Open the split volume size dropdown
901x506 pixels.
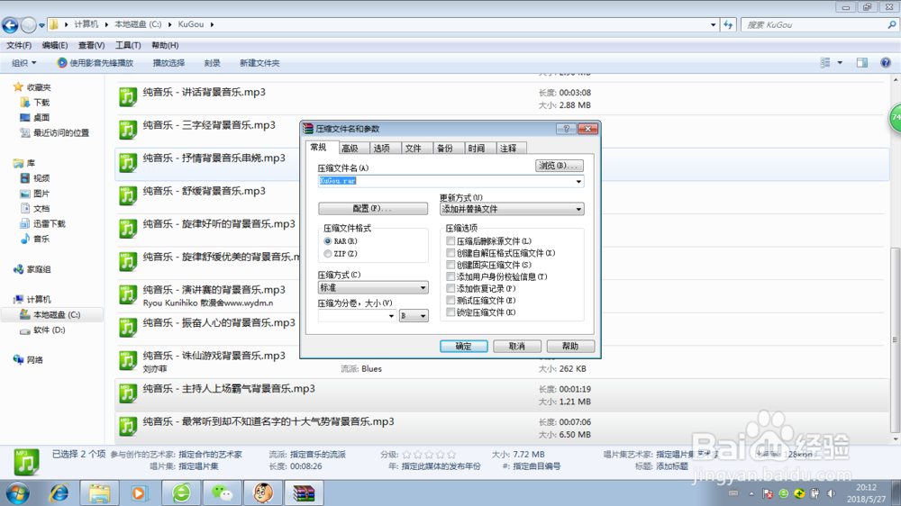tap(391, 316)
